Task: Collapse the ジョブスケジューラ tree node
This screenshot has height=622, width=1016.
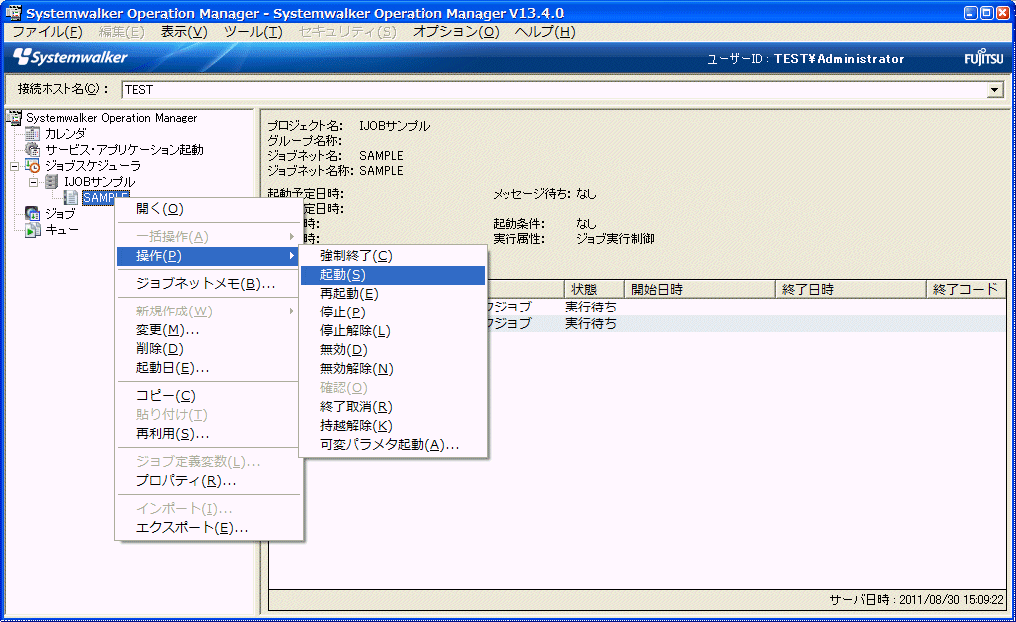Action: (x=14, y=167)
